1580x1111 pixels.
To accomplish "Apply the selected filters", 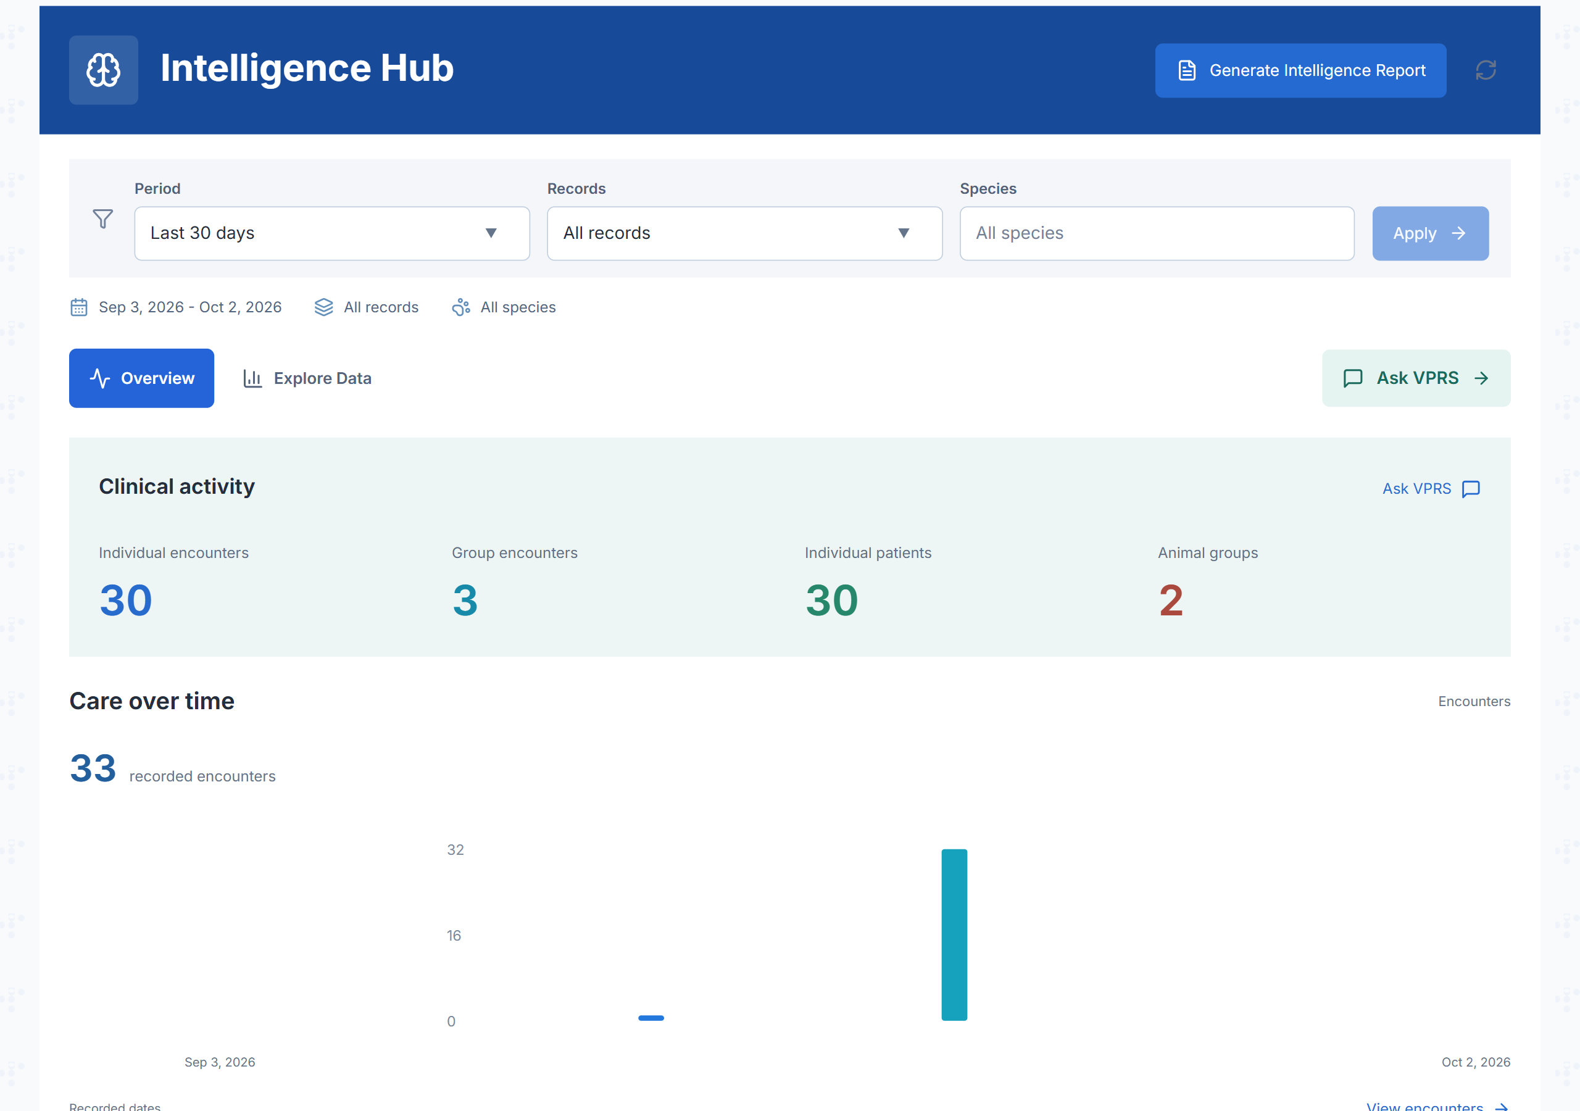I will tap(1430, 233).
